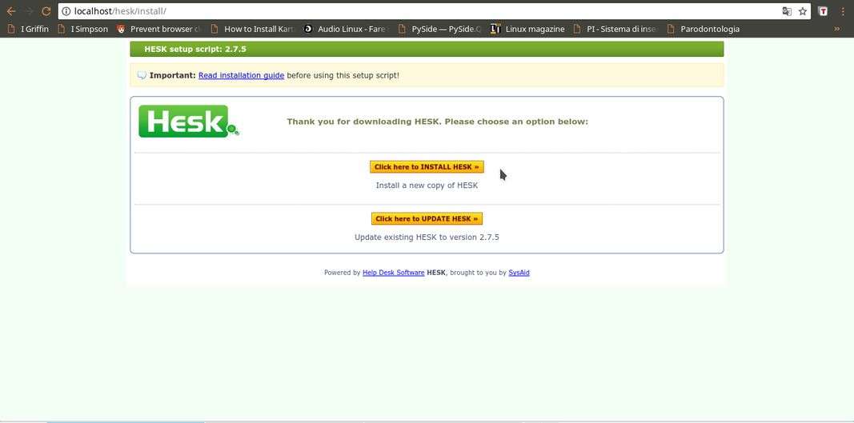Viewport: 854px width, 423px height.
Task: Click the Install a new copy of HESK text
Action: tap(427, 185)
